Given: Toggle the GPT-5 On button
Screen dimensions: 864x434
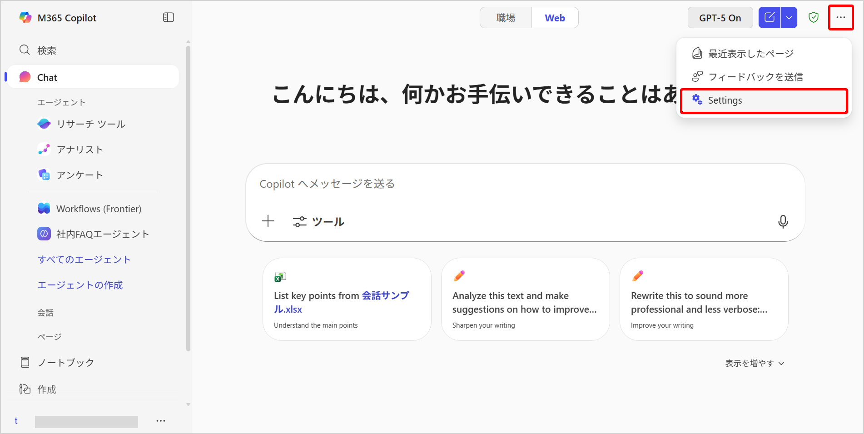Looking at the screenshot, I should point(720,18).
